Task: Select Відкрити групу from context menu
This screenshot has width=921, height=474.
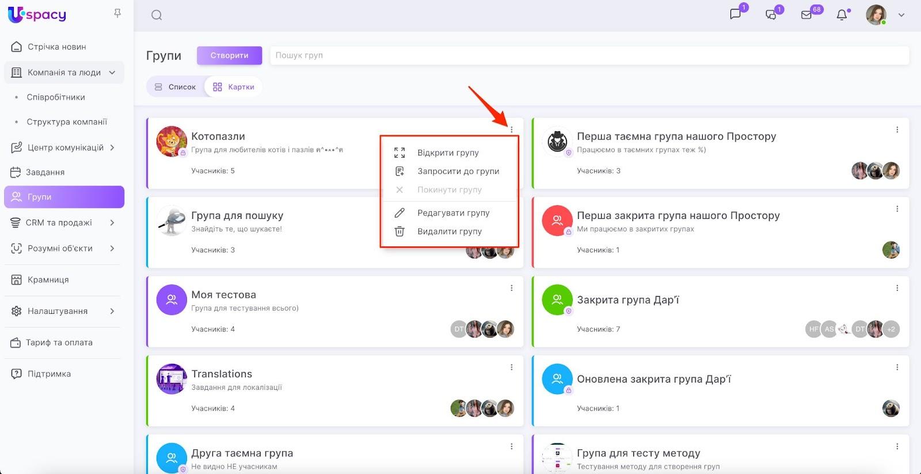Action: click(448, 153)
